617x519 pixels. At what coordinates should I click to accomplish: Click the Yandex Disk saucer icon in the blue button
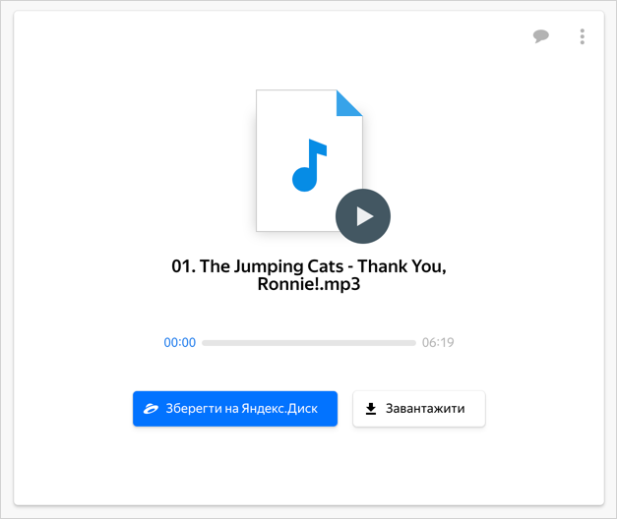[151, 409]
